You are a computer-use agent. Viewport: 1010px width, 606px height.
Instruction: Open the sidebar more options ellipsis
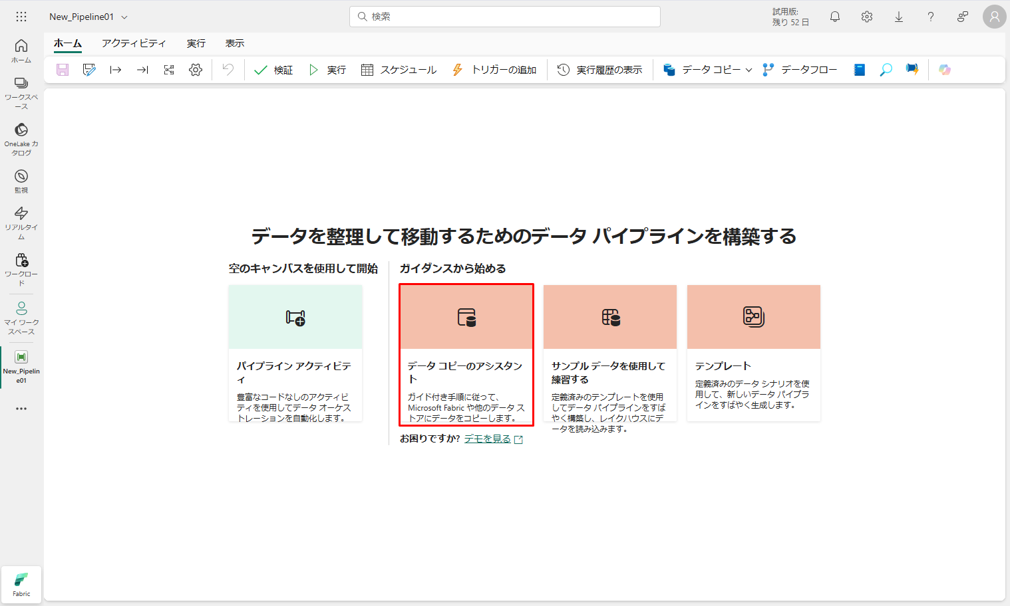[21, 409]
